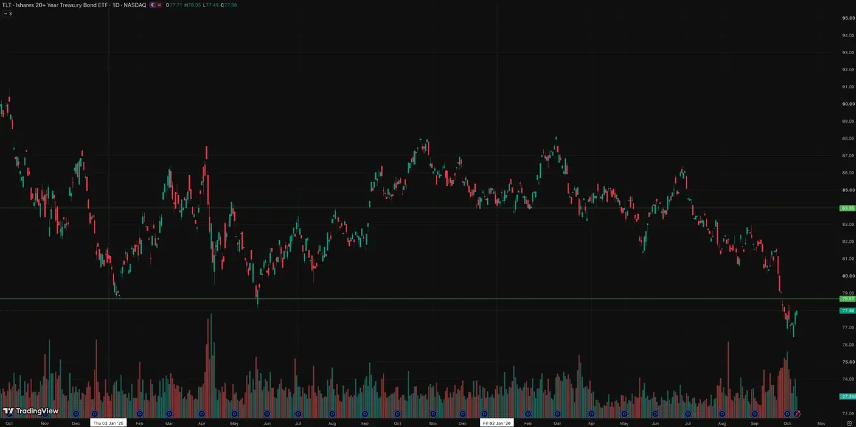Click the closing price value C77.98

pyautogui.click(x=229, y=5)
